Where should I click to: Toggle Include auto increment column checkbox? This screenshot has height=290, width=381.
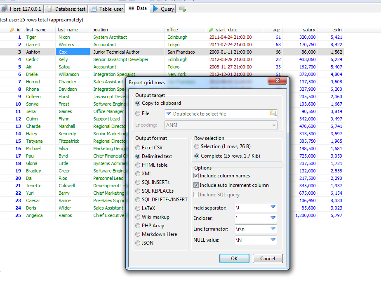tap(196, 185)
